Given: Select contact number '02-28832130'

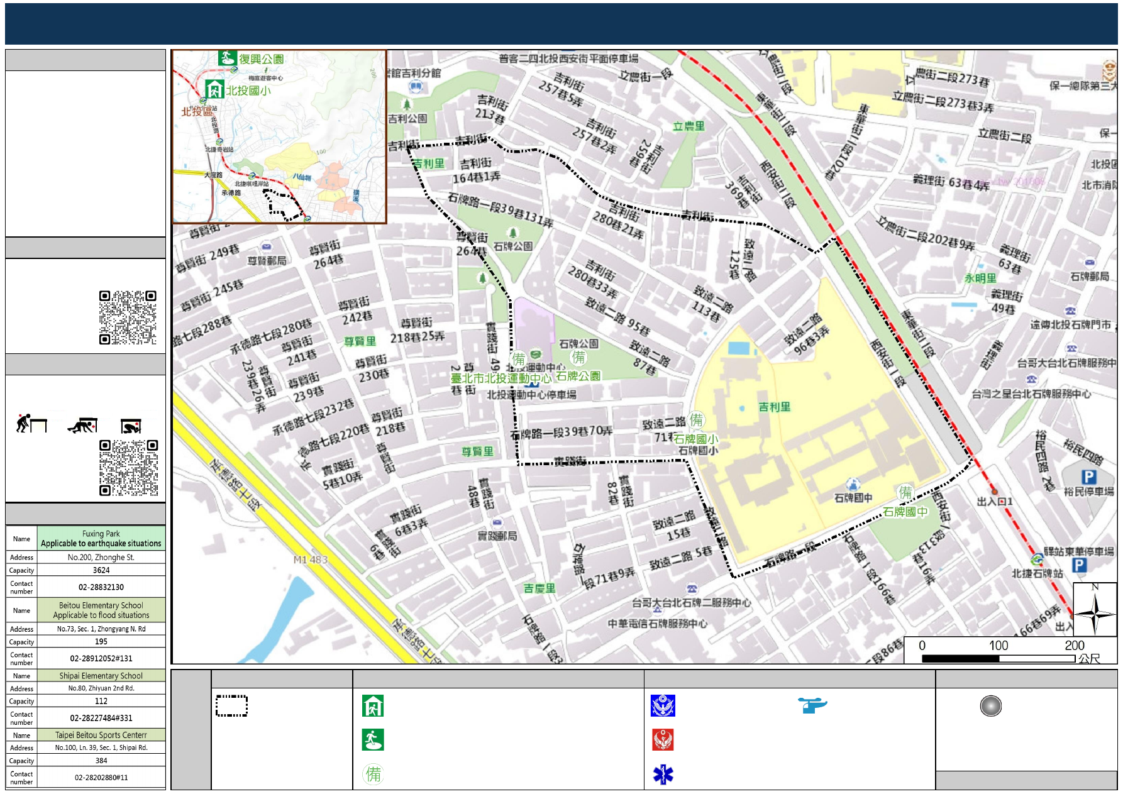Looking at the screenshot, I should [x=101, y=587].
